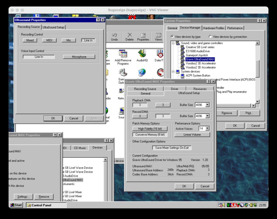
Task: Switch to UltraSound Setup tab in Ultrasound Properties
Action: tap(53, 27)
